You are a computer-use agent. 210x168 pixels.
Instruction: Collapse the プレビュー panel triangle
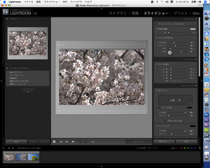tap(7, 19)
